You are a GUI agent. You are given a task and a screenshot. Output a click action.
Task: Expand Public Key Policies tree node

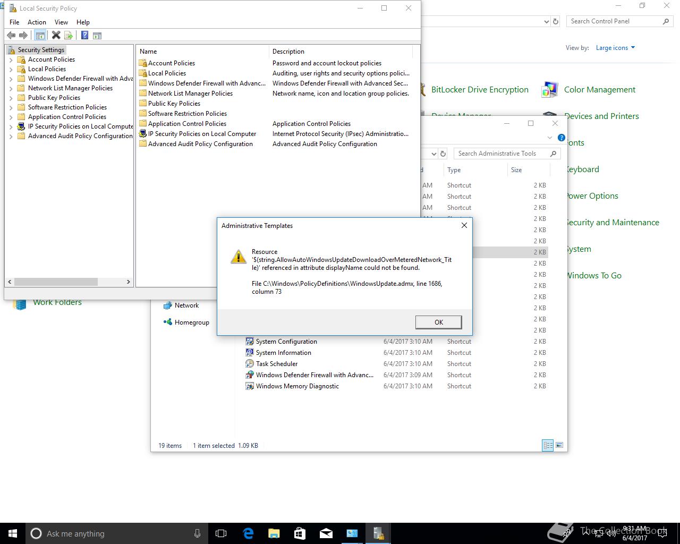click(11, 98)
